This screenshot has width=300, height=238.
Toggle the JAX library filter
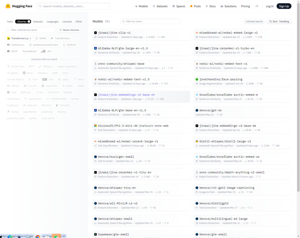pyautogui.click(x=46, y=51)
